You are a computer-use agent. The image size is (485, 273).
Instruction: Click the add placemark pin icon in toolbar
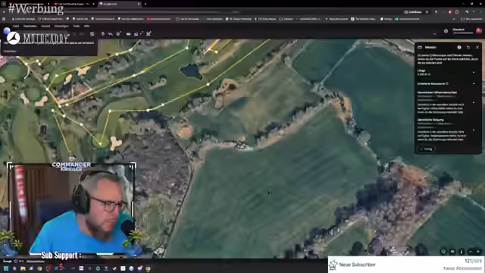coord(103,33)
